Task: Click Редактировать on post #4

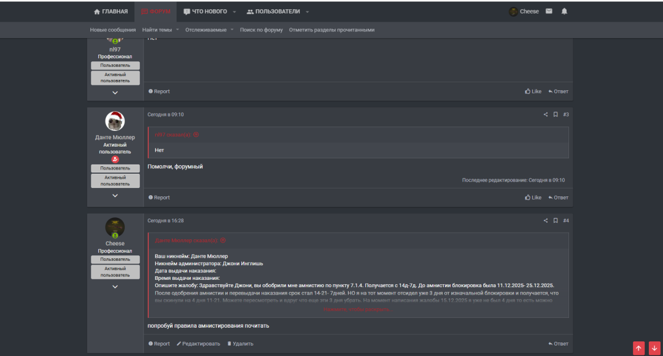Action: point(198,344)
